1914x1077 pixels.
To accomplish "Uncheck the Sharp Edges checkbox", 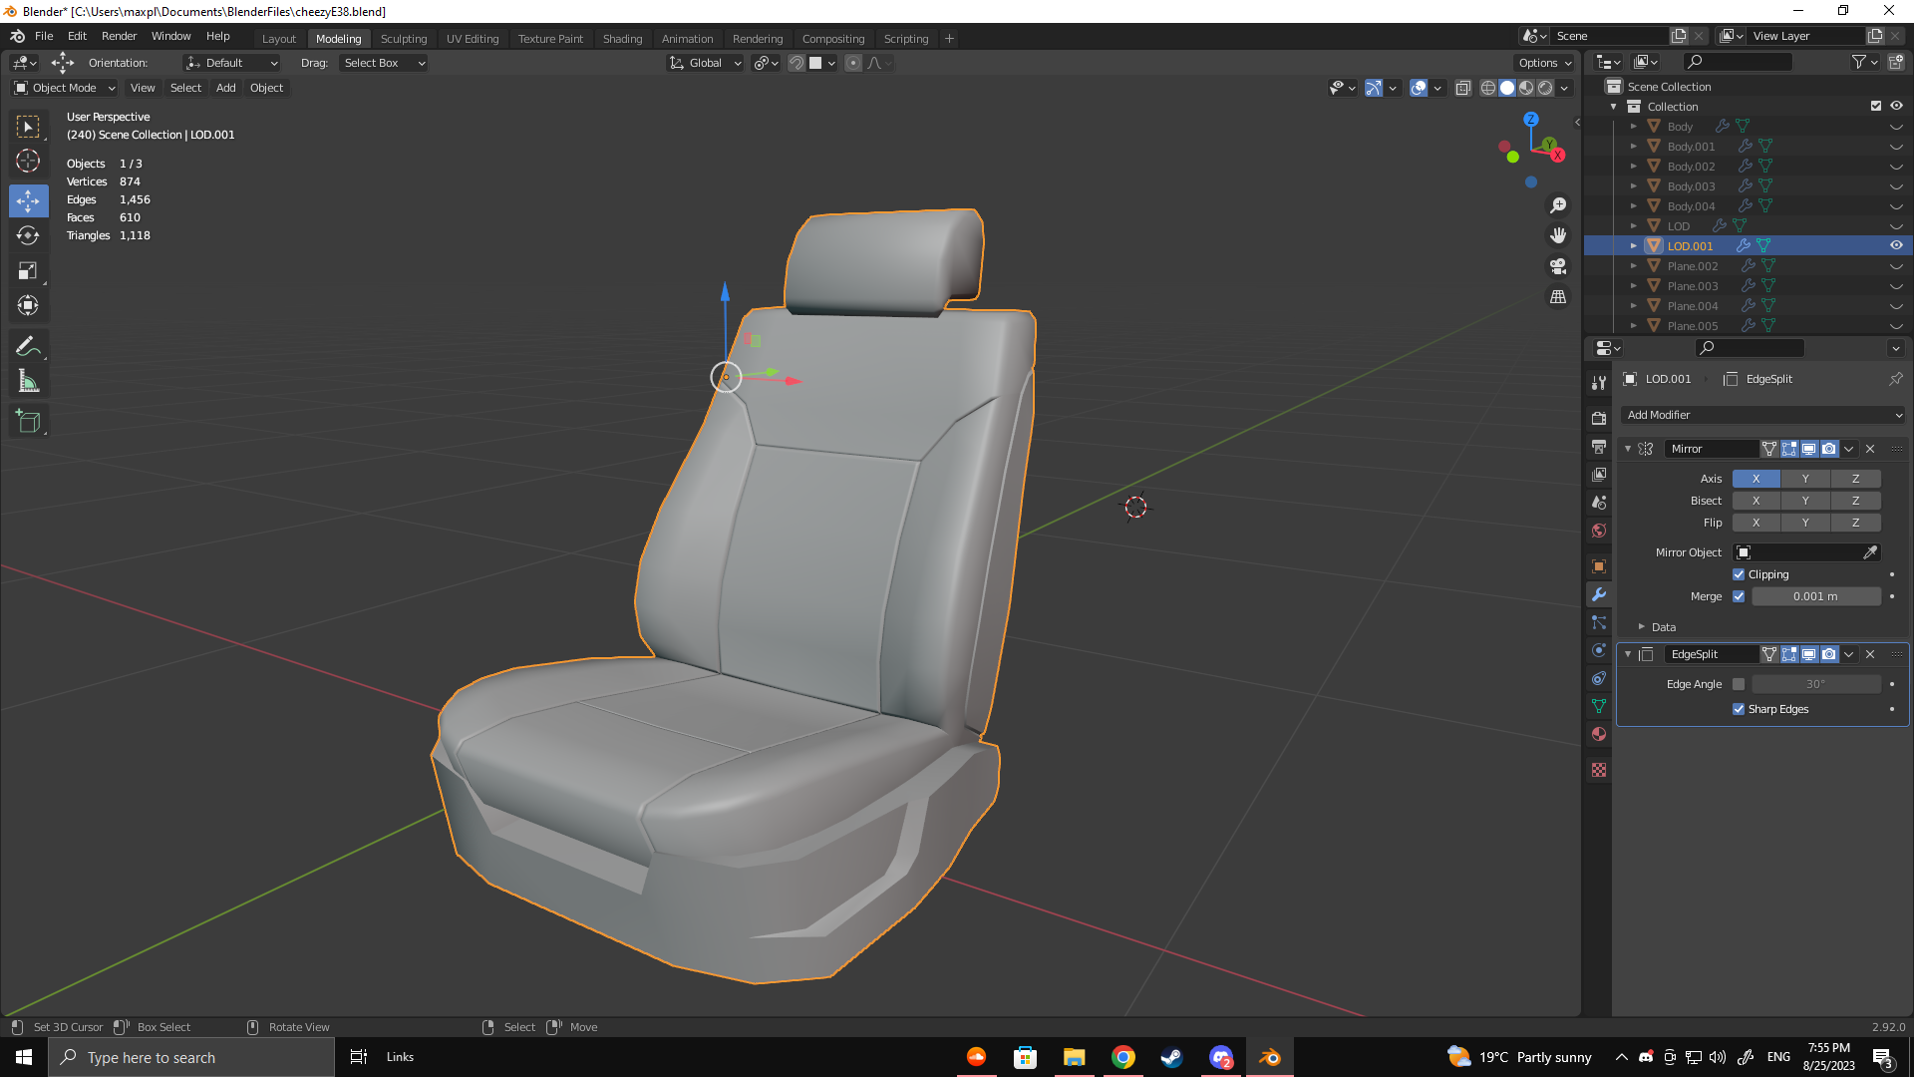I will [x=1739, y=709].
